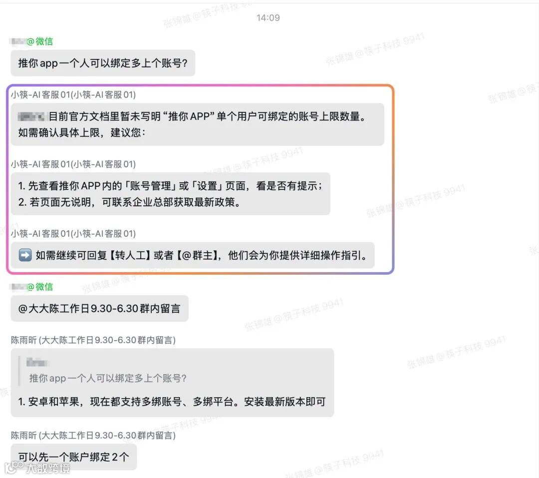539x478 pixels.
Task: Click the first 小筷-AI客服01 sender label
Action: coord(73,94)
